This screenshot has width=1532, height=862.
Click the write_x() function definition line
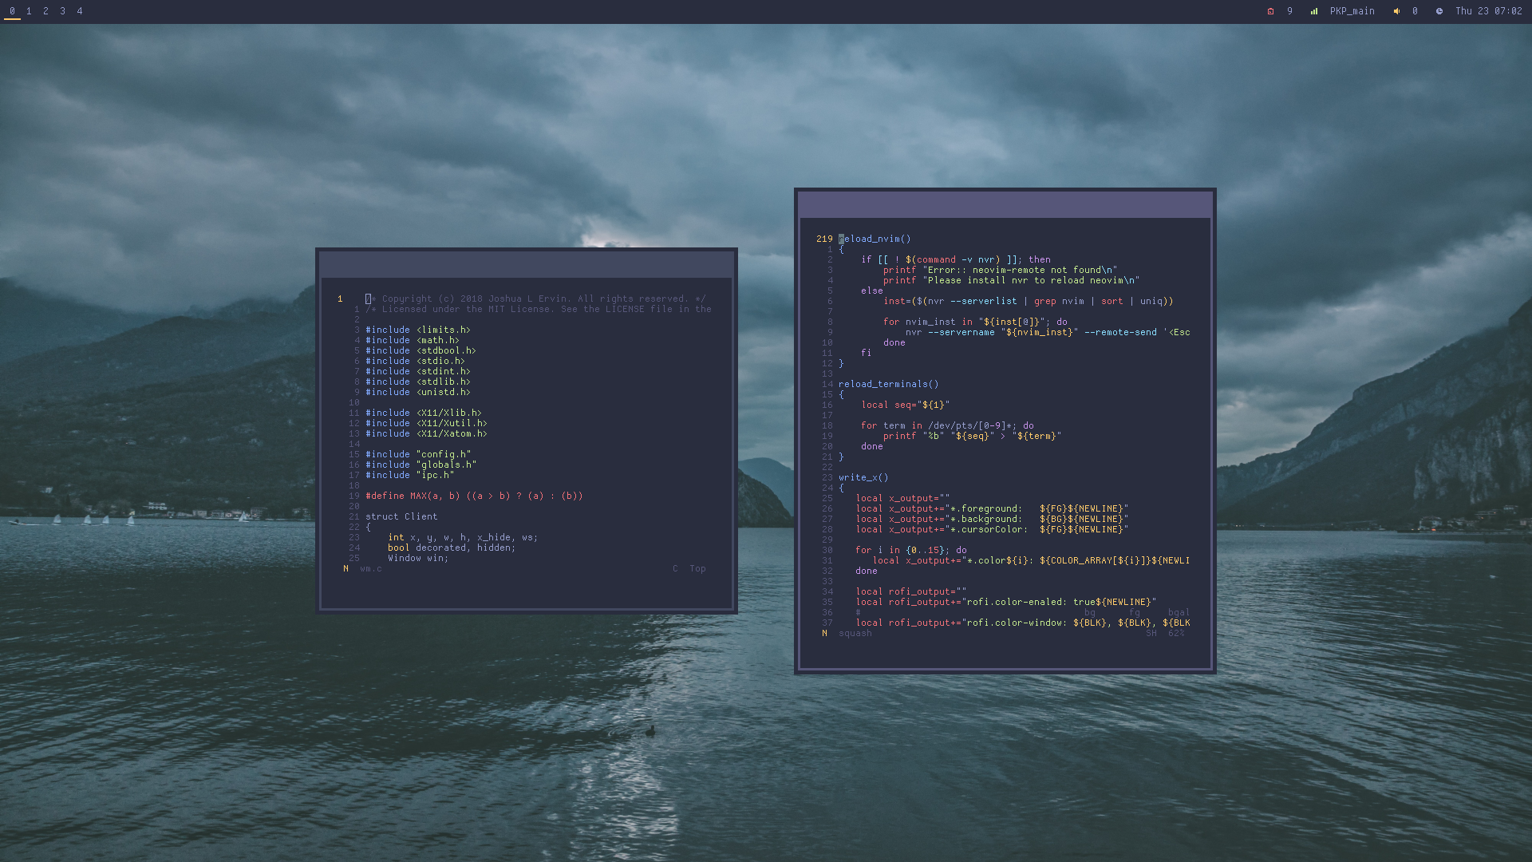(x=863, y=478)
